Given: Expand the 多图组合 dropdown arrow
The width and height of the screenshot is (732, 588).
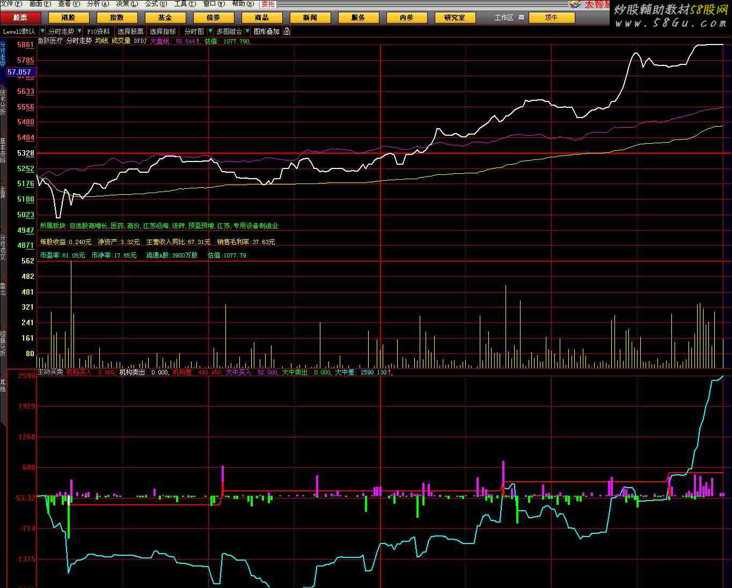Looking at the screenshot, I should (x=247, y=32).
